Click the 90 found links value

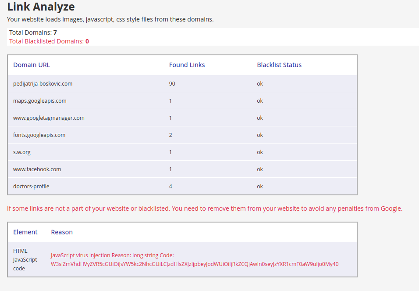click(172, 83)
